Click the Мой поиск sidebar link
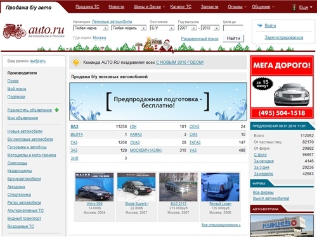 point(17,89)
